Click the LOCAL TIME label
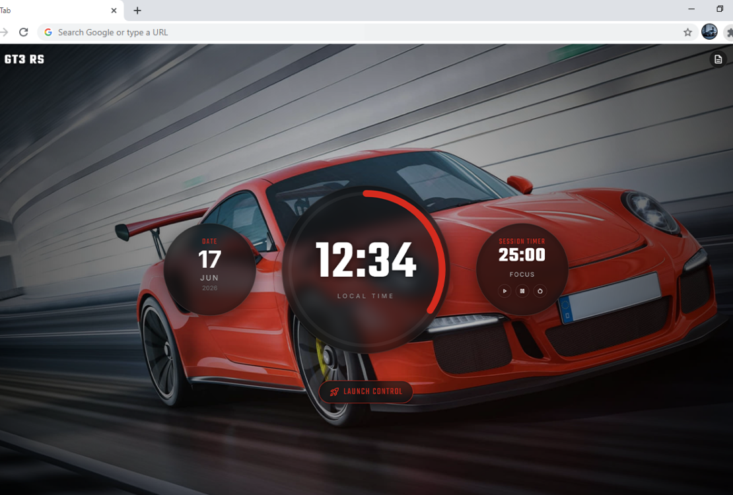 pyautogui.click(x=366, y=296)
